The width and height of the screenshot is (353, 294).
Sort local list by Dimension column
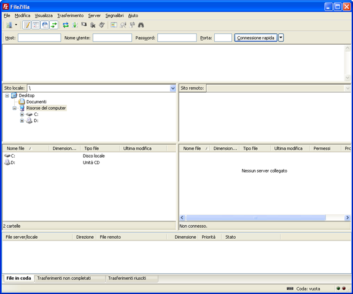coord(64,149)
